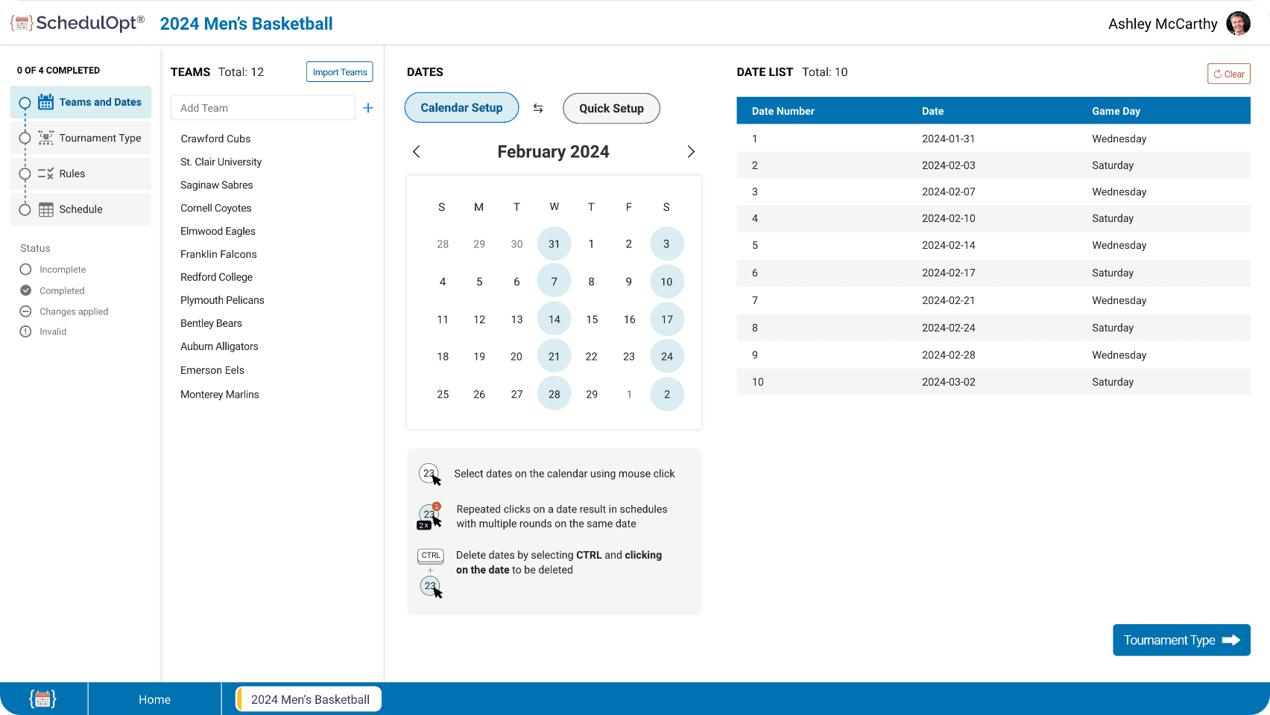Open the Schedule step
Viewport: 1270px width, 715px height.
[80, 209]
